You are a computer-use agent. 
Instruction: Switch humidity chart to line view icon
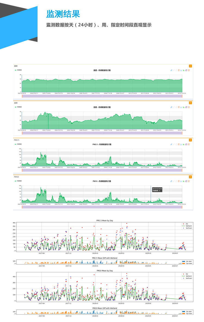coord(181,107)
